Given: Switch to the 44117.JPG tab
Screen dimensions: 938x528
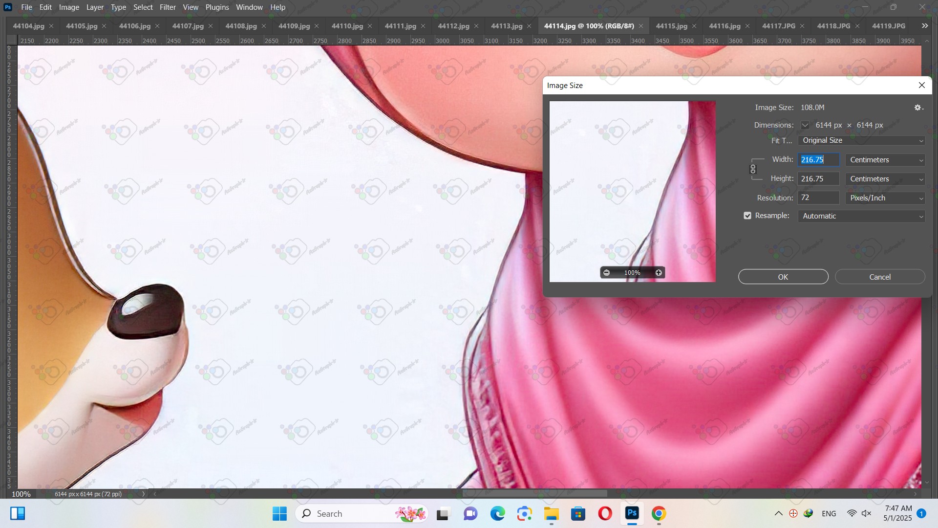Looking at the screenshot, I should (x=779, y=26).
